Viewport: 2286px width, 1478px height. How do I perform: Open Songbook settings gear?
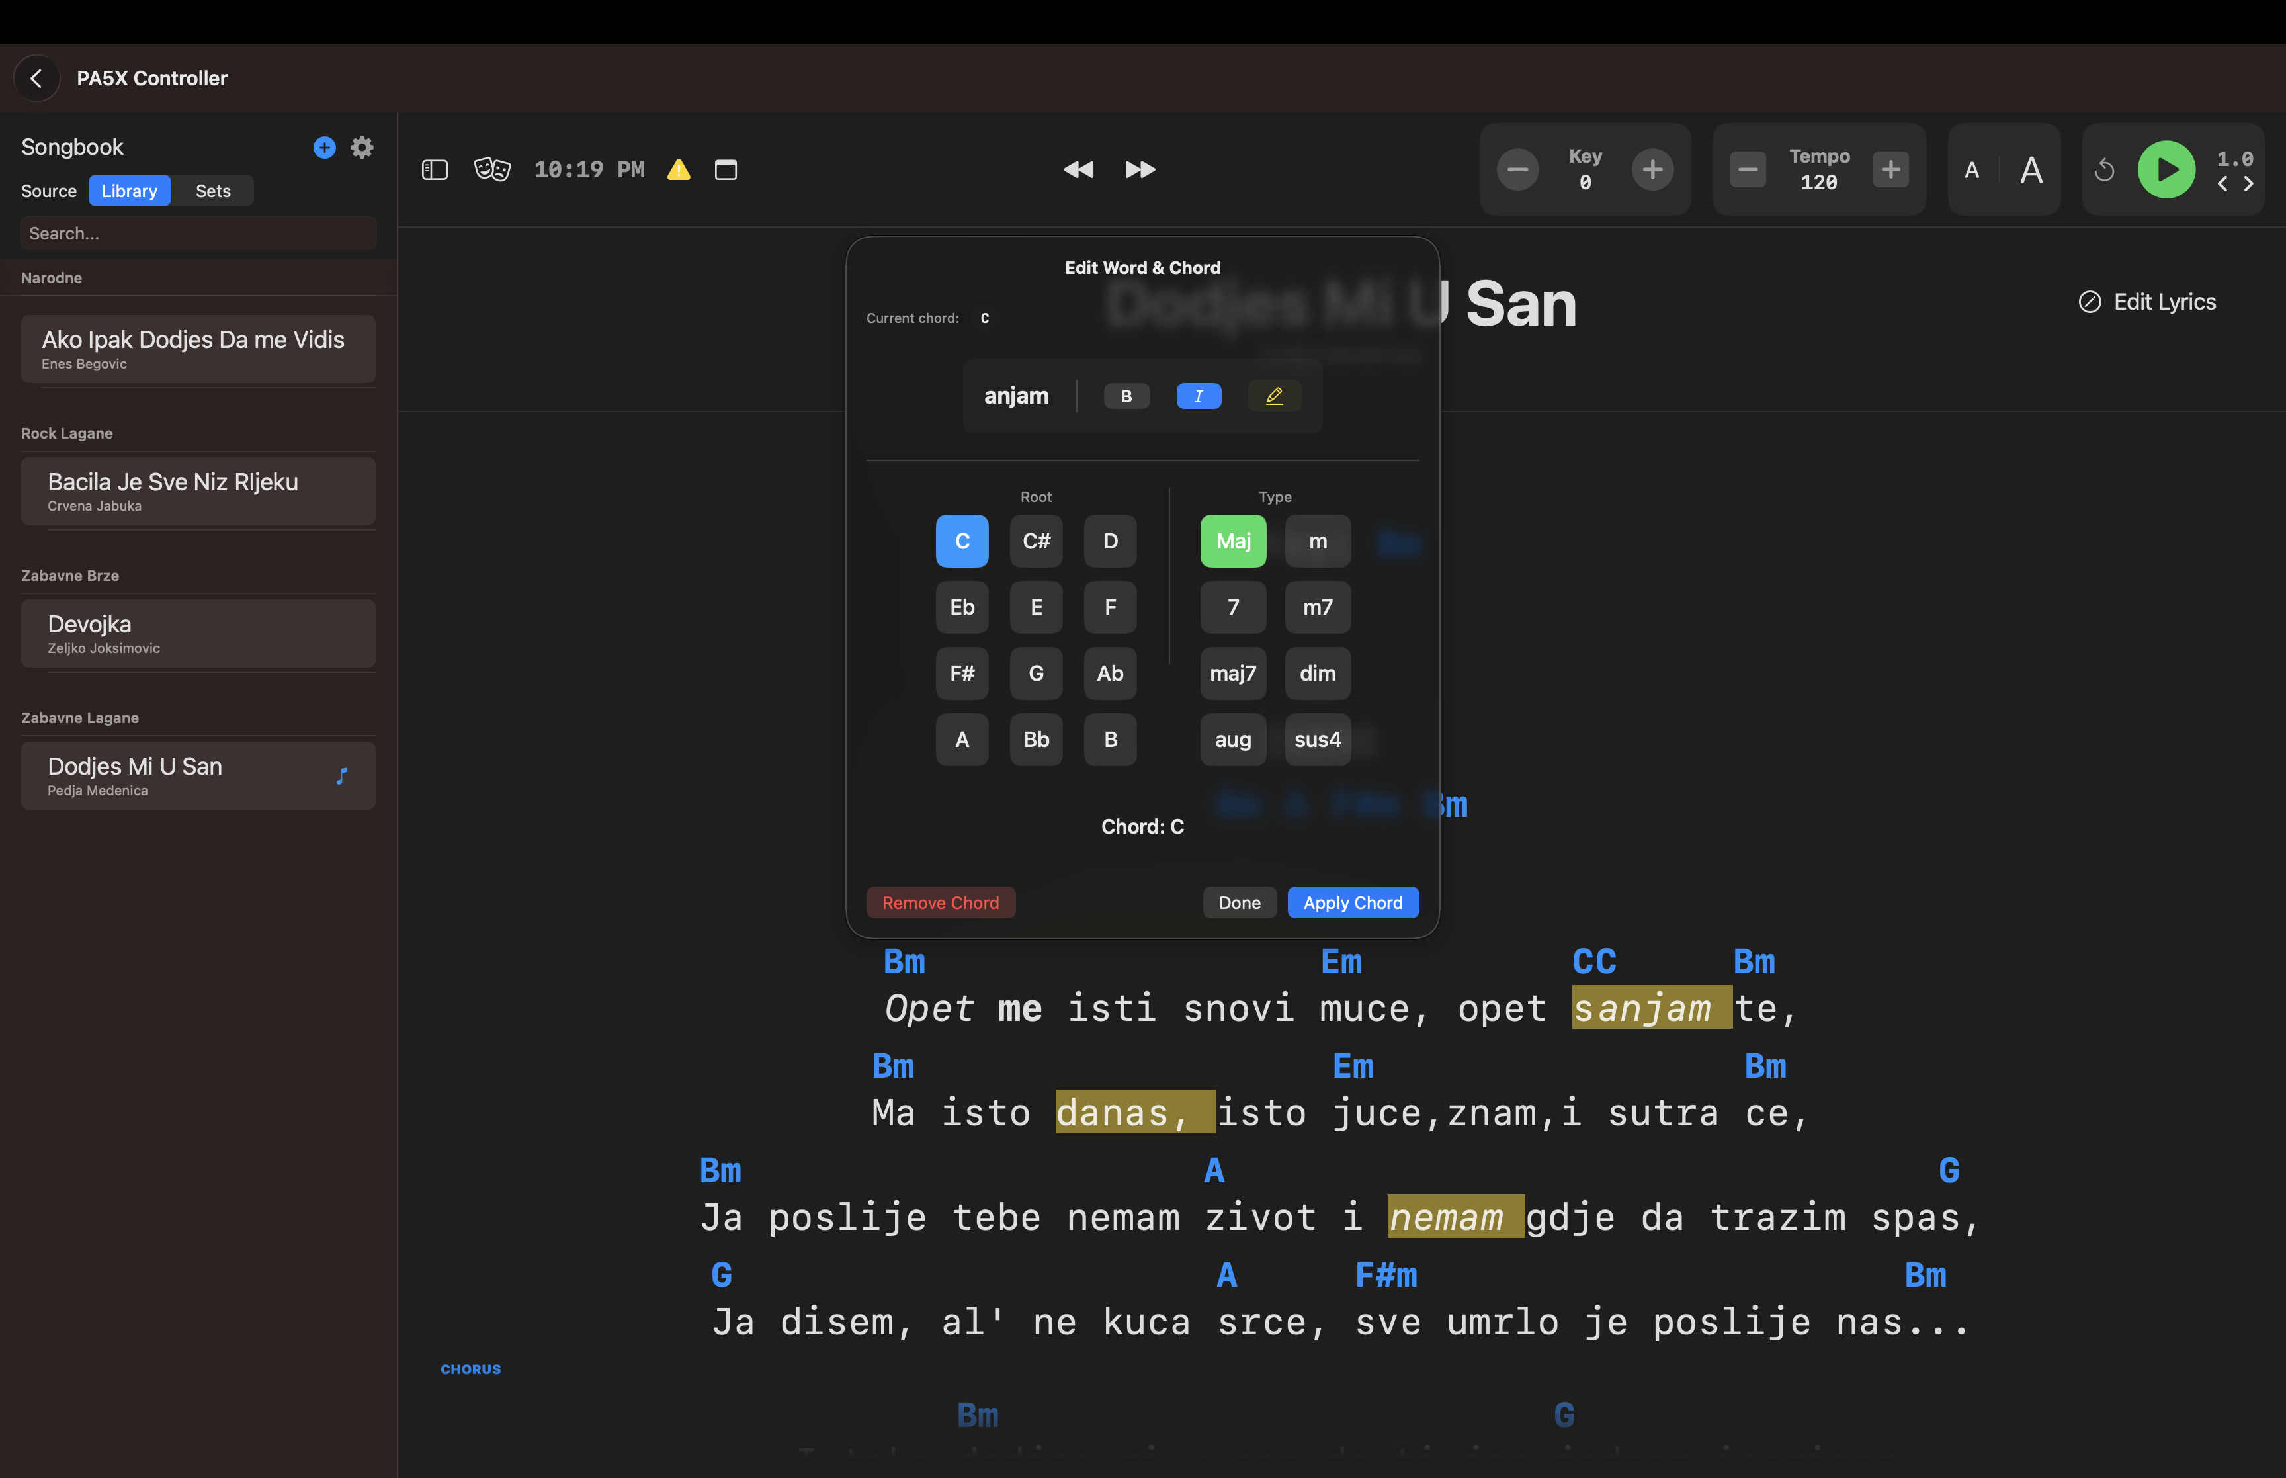coord(362,147)
